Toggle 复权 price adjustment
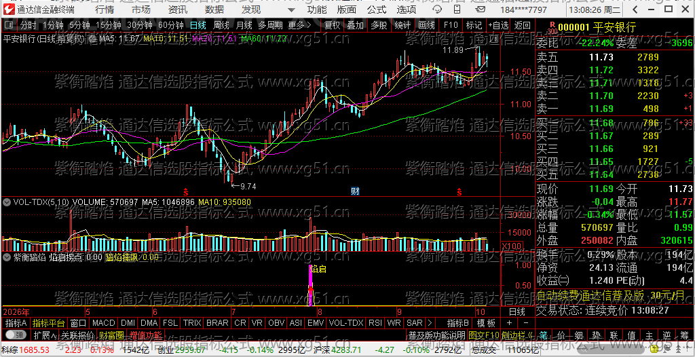Viewport: 695px width, 357px height. click(x=332, y=25)
